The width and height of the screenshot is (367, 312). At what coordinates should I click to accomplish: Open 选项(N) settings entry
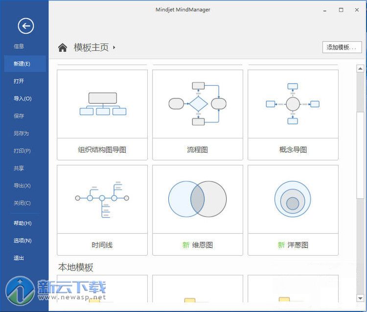[x=23, y=241]
